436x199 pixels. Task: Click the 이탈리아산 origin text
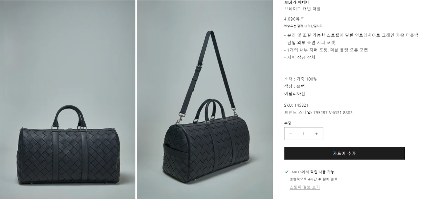[x=295, y=93]
